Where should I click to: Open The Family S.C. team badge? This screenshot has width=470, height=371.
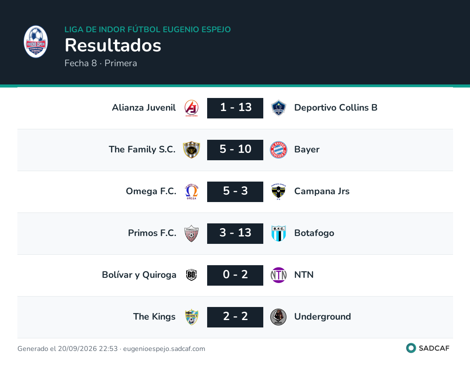(191, 150)
